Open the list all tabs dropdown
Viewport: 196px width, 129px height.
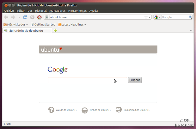pyautogui.click(x=191, y=30)
